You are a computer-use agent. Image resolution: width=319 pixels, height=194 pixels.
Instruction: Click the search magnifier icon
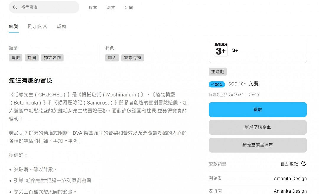15,7
